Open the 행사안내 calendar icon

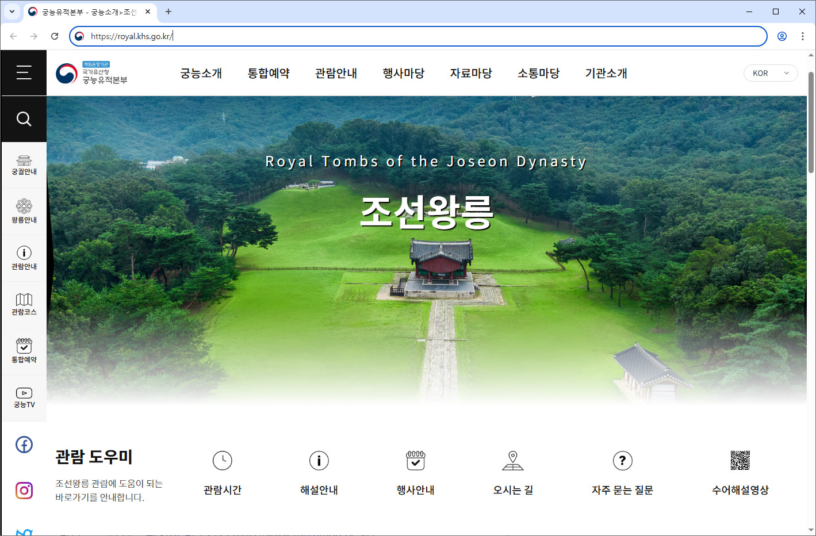pos(416,461)
